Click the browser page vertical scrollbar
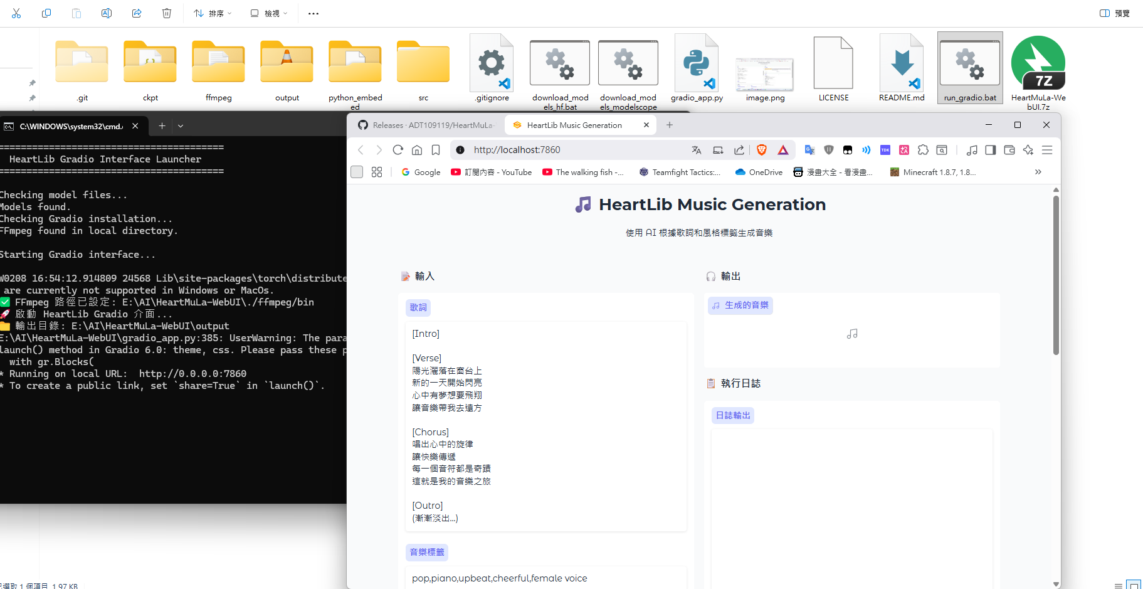 click(1056, 276)
